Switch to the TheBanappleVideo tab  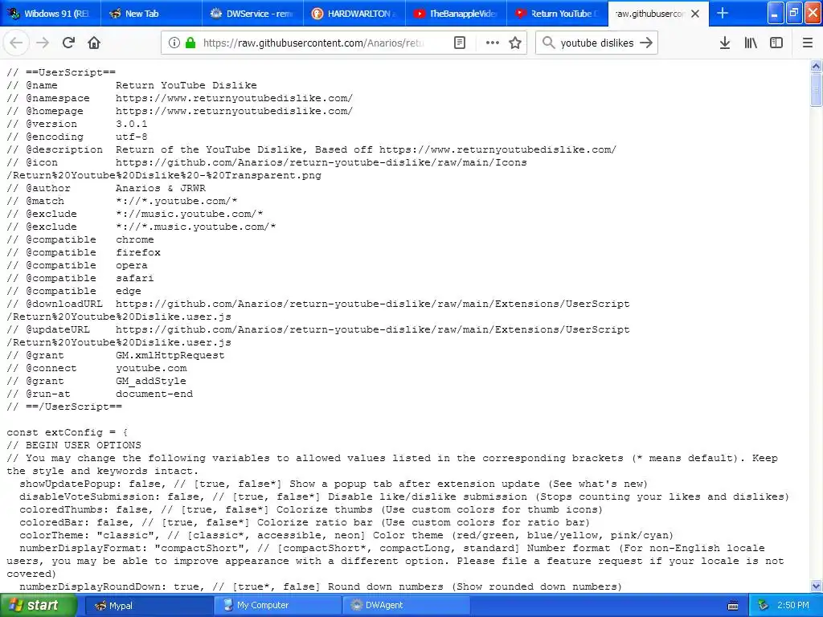(x=456, y=14)
